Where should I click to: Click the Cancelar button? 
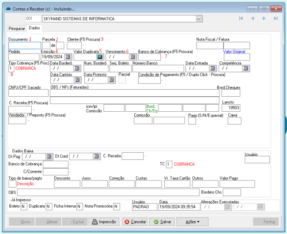click(x=135, y=222)
